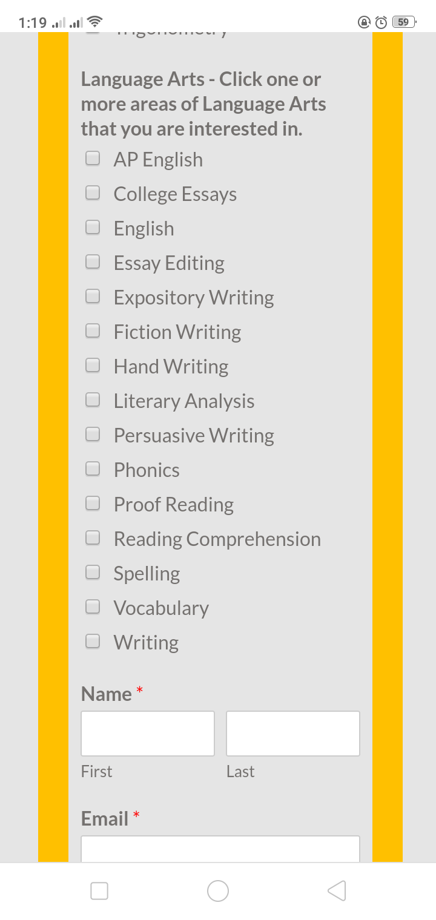
Task: Tick the Fiction Writing checkbox
Action: (x=93, y=331)
